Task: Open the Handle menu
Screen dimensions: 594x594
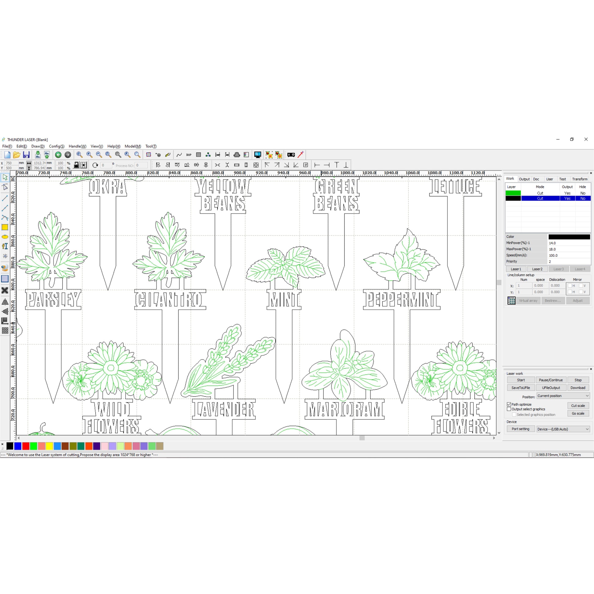Action: pos(77,146)
